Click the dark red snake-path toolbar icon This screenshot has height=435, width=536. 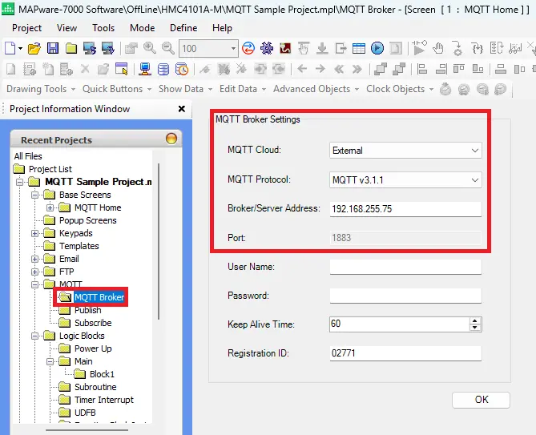click(x=285, y=48)
